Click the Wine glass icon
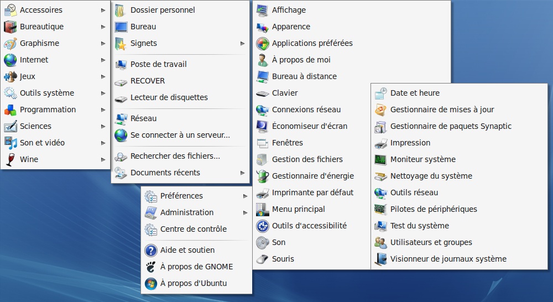Viewport: 553px width, 302px height. tap(10, 159)
